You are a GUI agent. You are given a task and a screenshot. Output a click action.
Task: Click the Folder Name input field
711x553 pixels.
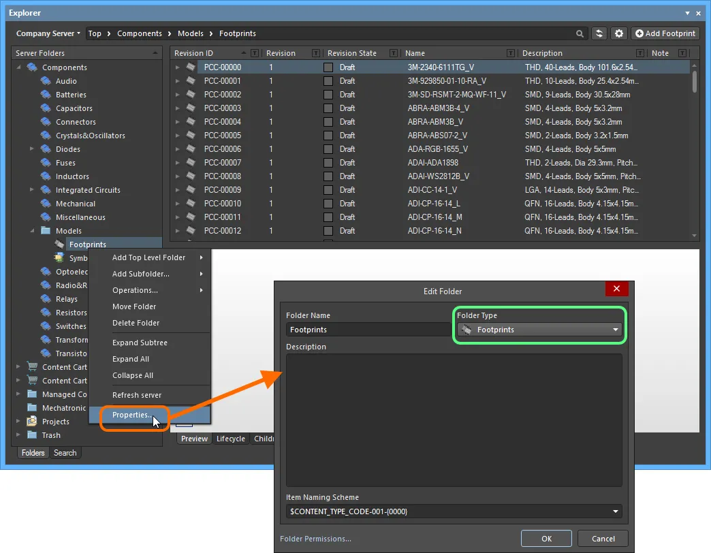coord(368,330)
